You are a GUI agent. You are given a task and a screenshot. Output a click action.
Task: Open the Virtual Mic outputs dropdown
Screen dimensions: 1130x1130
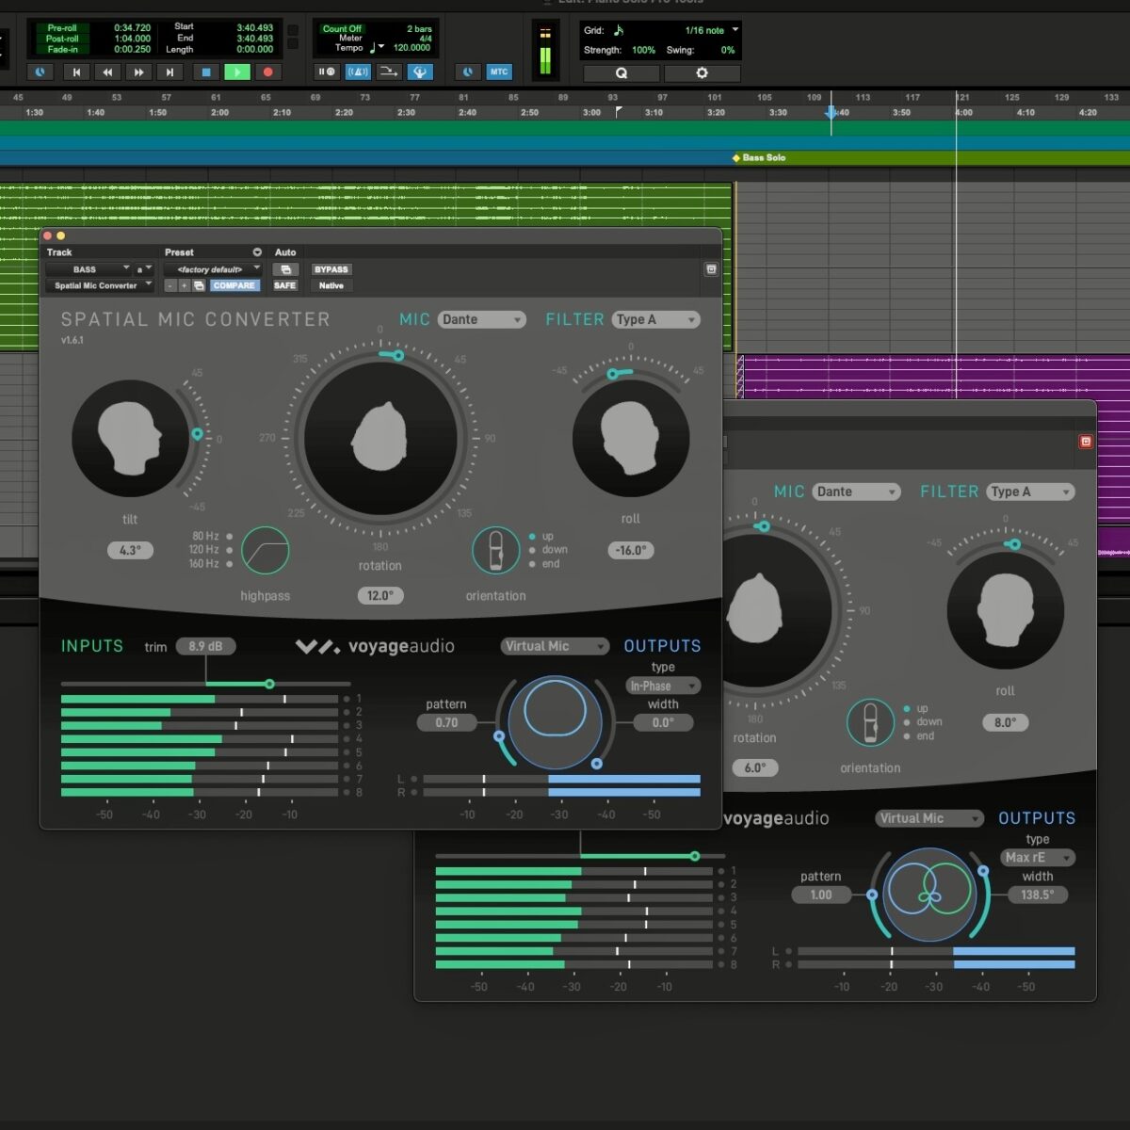pos(555,646)
